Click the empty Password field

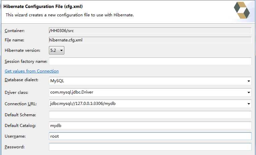(x=150, y=147)
